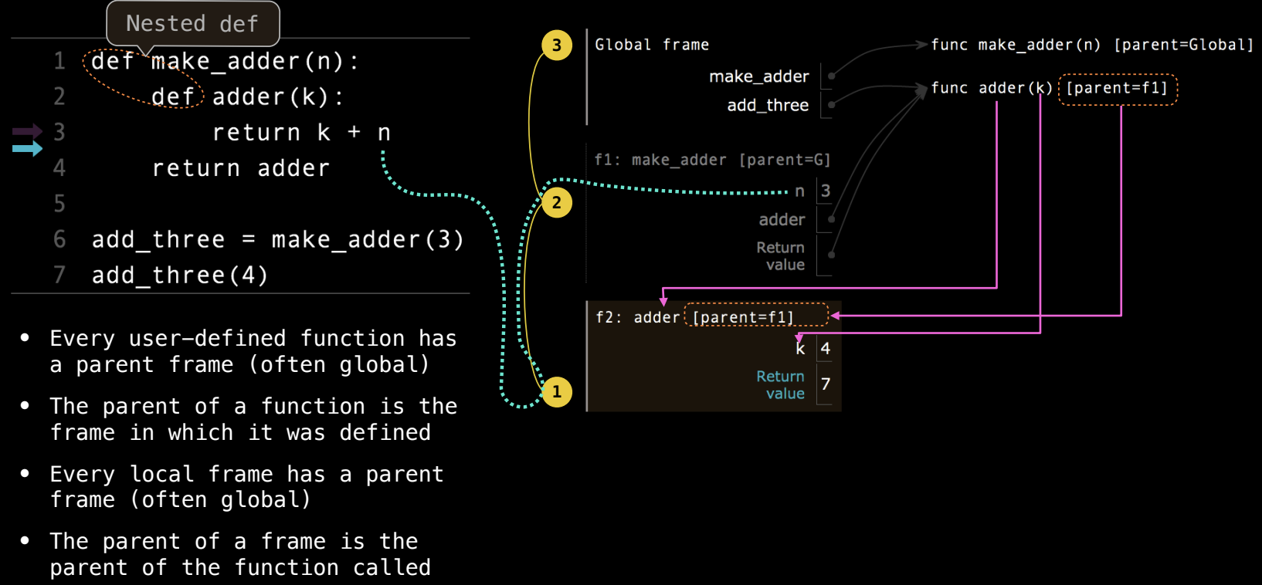Click line number 5 in code gutter
This screenshot has height=585, width=1262.
pyautogui.click(x=59, y=204)
